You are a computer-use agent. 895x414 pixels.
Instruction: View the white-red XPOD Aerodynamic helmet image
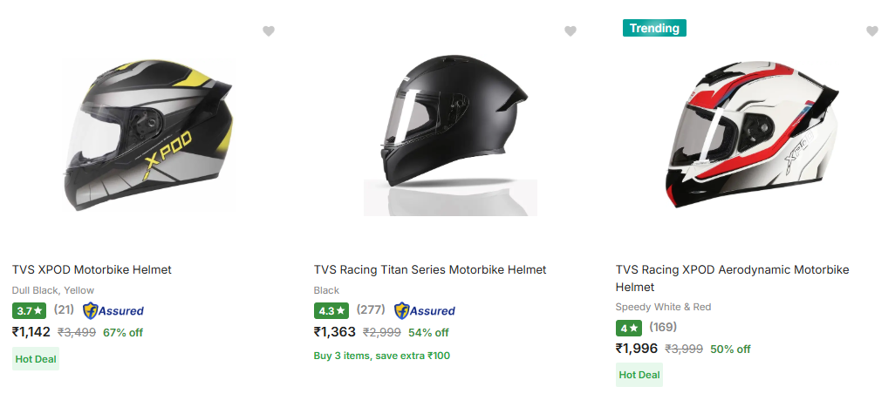(x=752, y=135)
